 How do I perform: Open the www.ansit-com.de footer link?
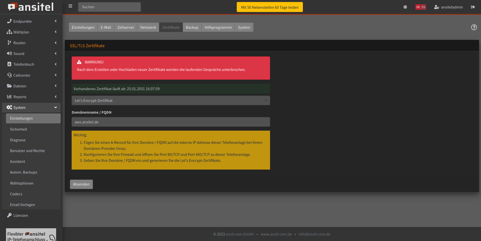[276, 234]
